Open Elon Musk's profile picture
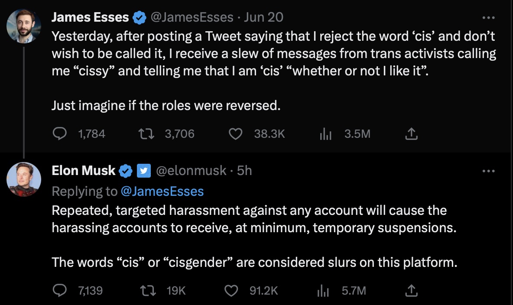Image resolution: width=513 pixels, height=305 pixels. pyautogui.click(x=24, y=180)
